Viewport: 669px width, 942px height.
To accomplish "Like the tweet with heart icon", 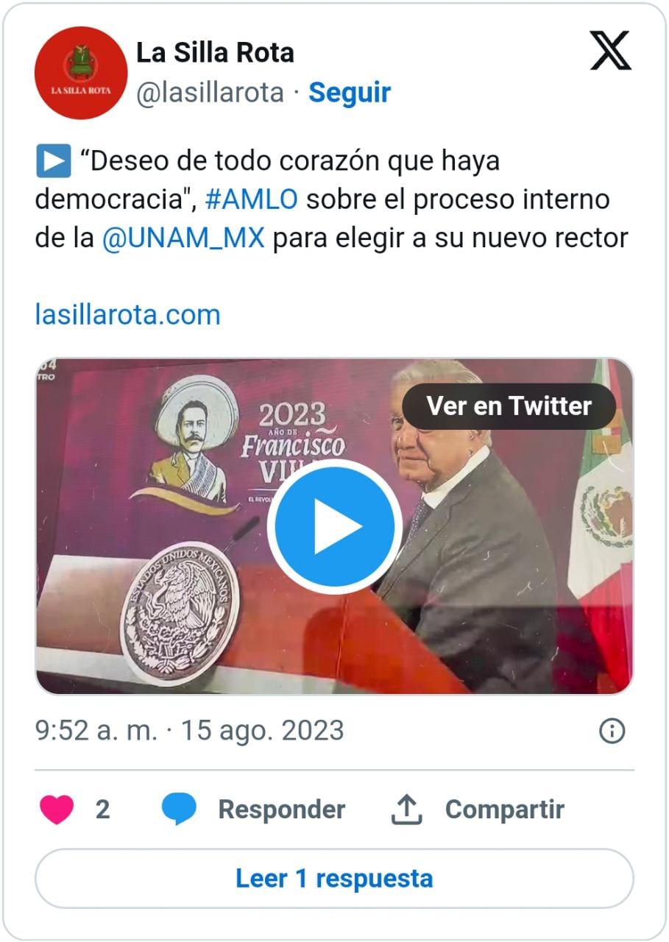I will [57, 810].
